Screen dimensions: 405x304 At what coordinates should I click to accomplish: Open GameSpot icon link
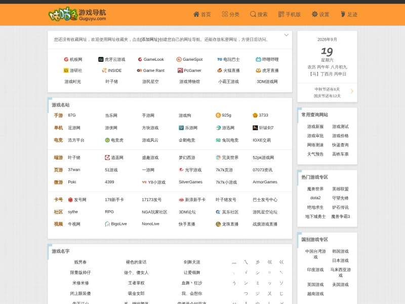point(189,59)
